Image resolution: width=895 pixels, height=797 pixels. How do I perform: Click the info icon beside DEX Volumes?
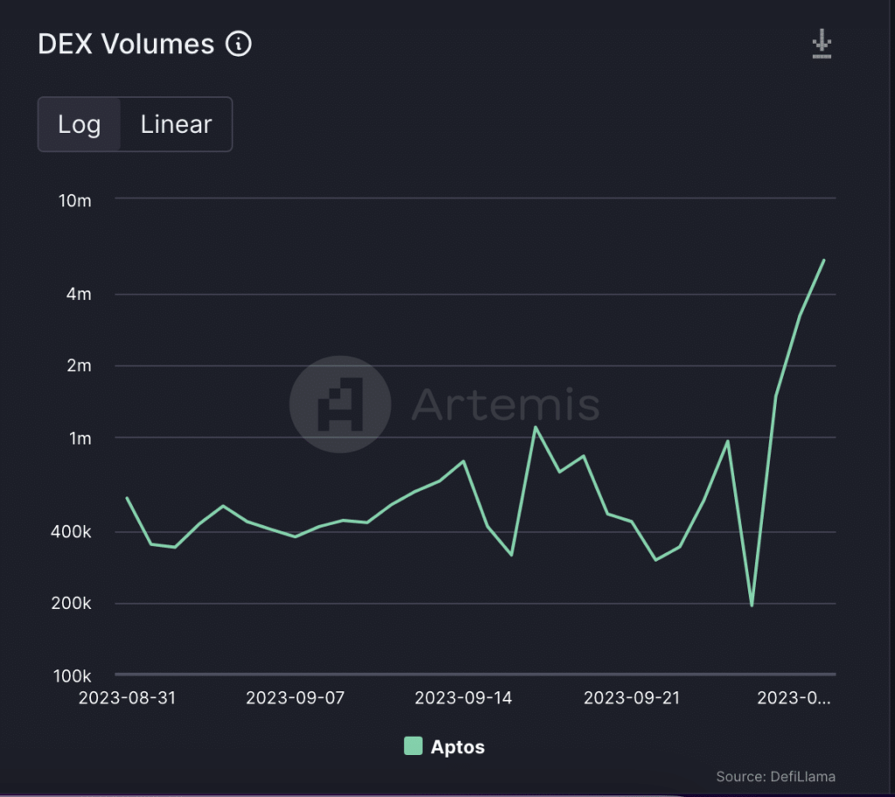(239, 44)
